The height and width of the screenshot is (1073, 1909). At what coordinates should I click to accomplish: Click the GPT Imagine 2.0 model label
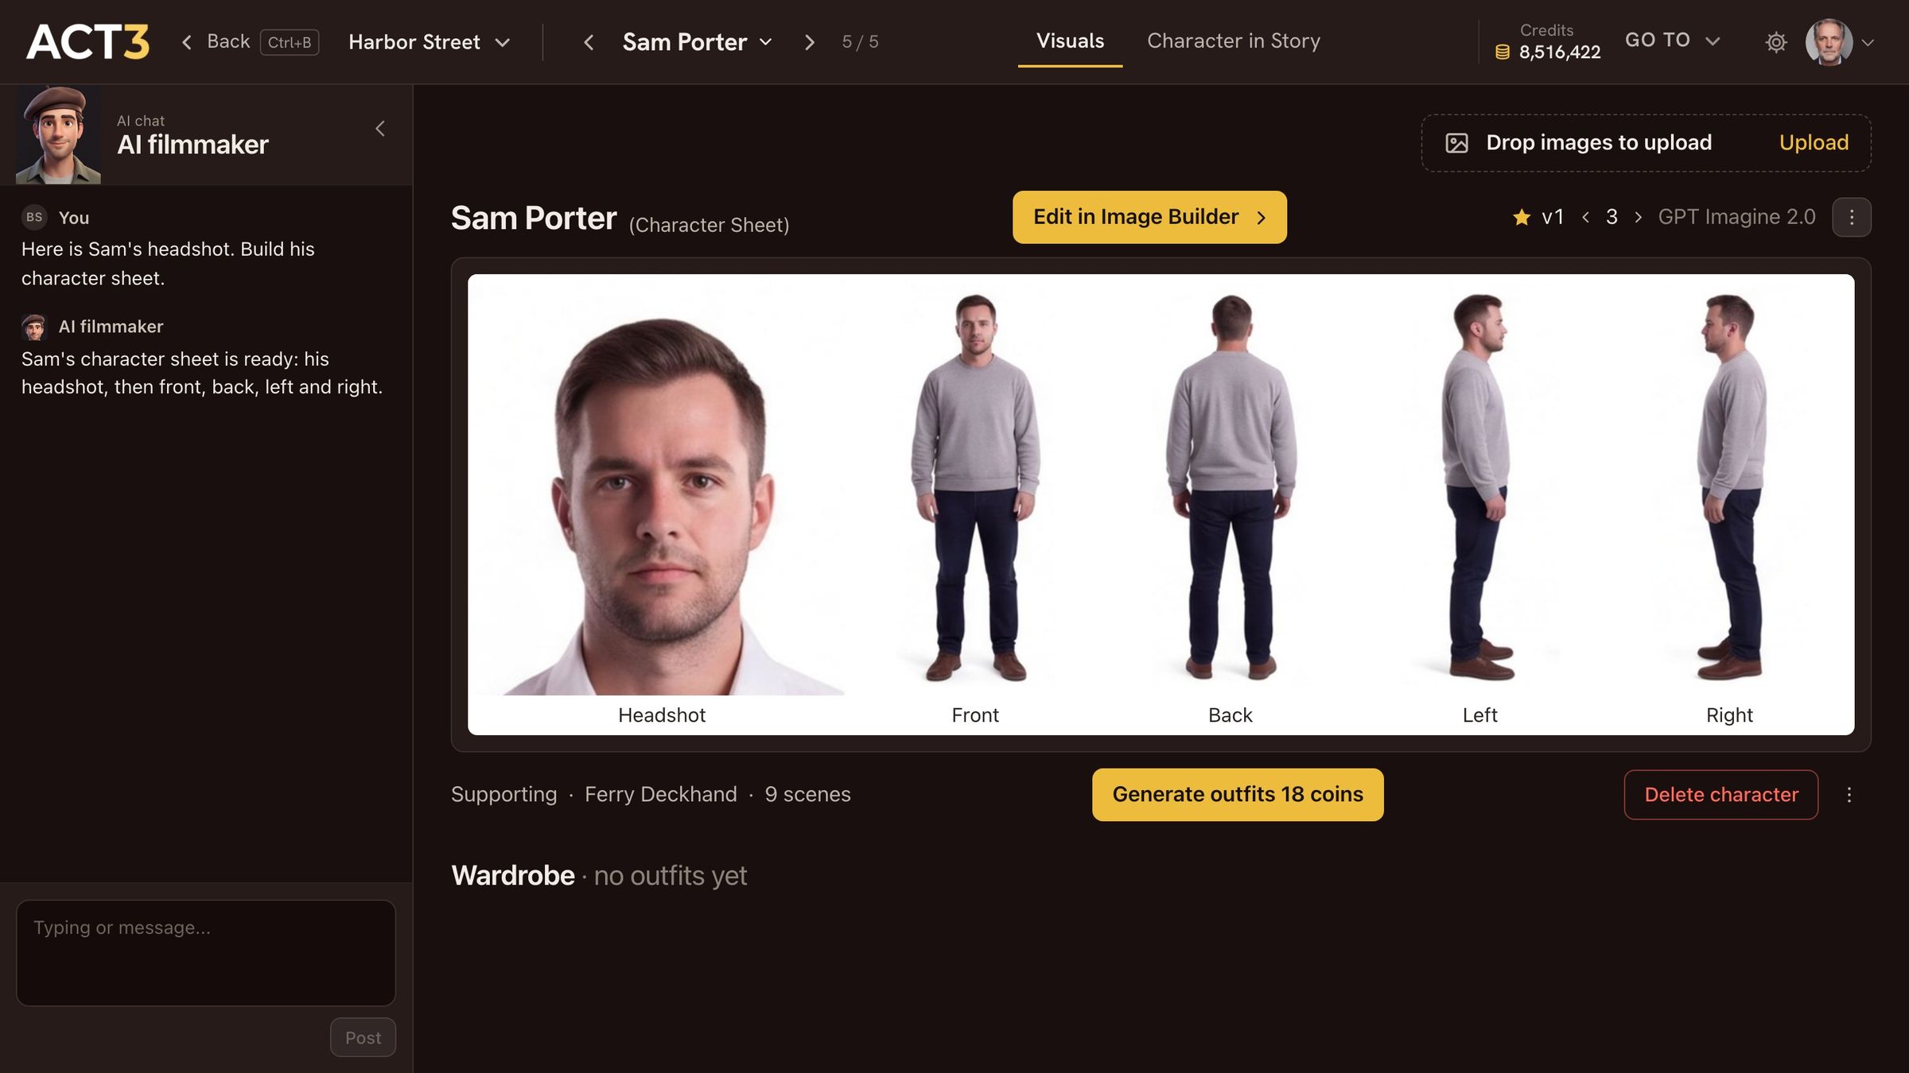[x=1736, y=217]
